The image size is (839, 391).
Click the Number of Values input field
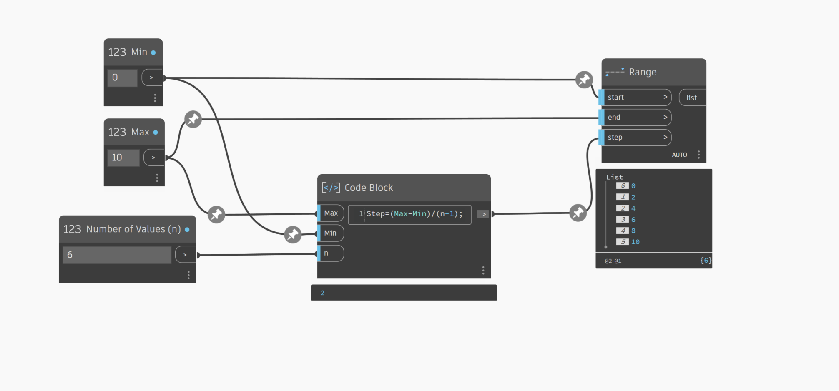click(117, 255)
